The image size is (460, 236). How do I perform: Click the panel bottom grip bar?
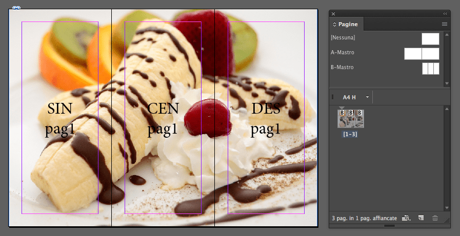[x=389, y=226]
